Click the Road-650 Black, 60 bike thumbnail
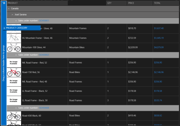Viewport: 180px width, 126px height. 14,116
